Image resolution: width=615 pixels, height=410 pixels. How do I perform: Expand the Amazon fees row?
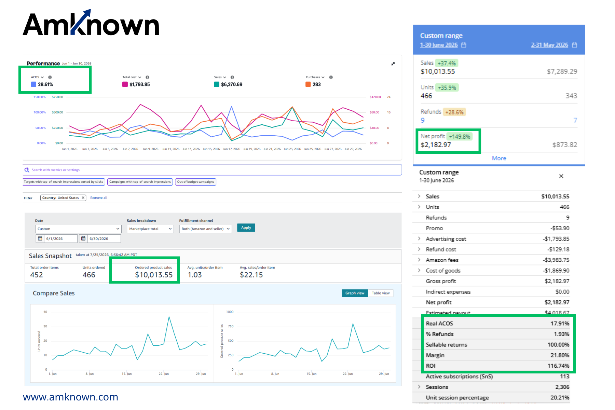[x=419, y=260]
